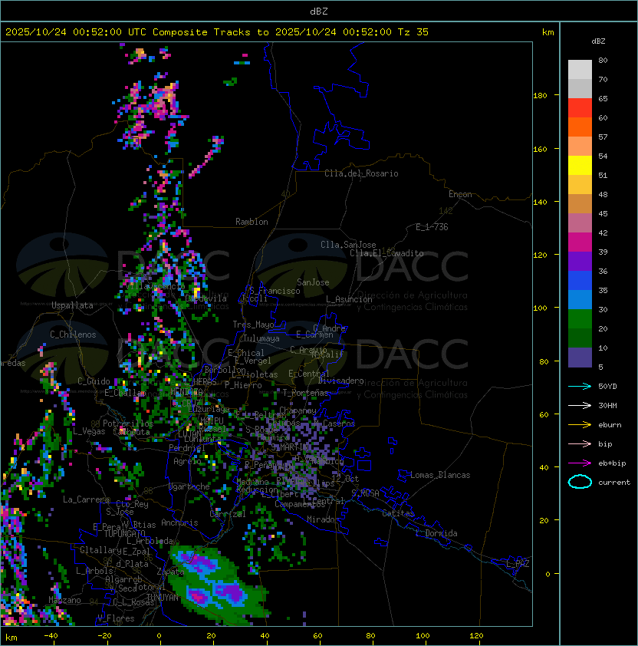The image size is (638, 646).
Task: Click the 'Tulumaya' map label
Action: click(x=261, y=338)
